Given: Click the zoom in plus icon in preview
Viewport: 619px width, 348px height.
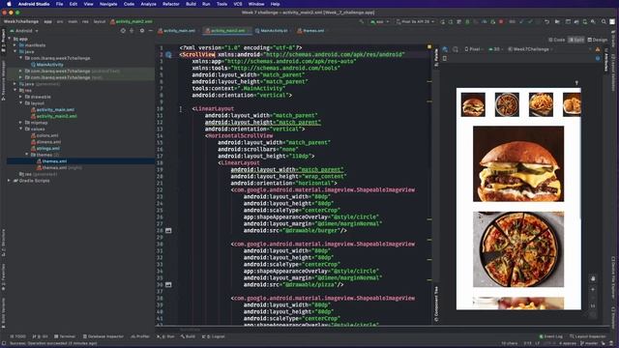Looking at the screenshot, I should (593, 290).
